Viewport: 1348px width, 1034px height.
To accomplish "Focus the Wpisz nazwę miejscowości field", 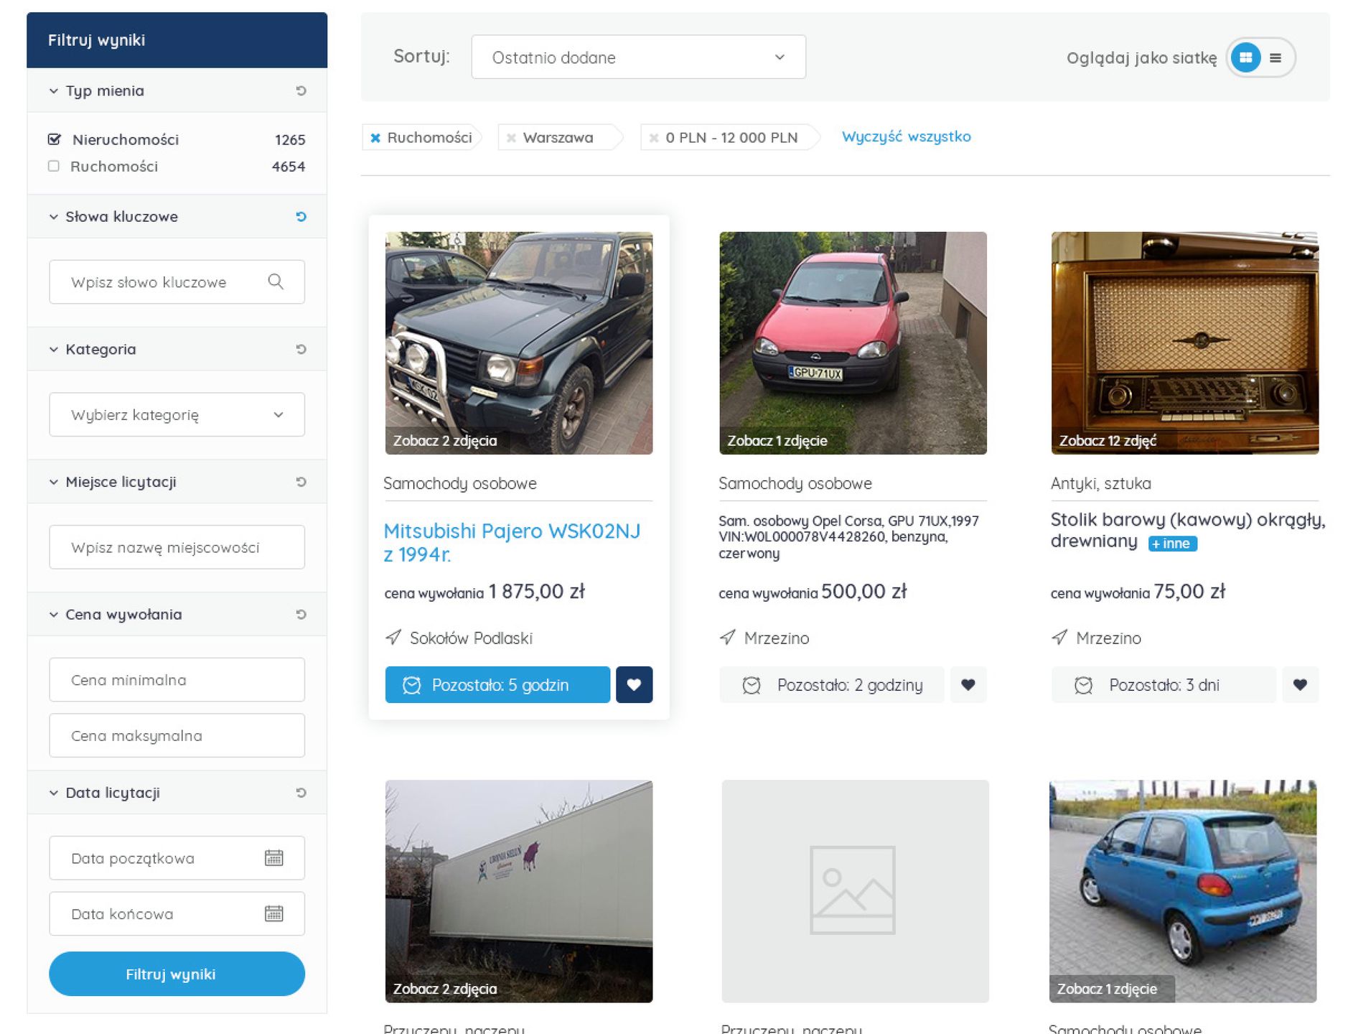I will (177, 547).
